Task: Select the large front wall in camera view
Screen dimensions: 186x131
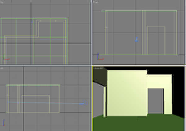Action: point(126,93)
